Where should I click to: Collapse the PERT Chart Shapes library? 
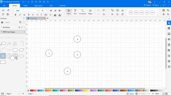[x=2, y=32]
